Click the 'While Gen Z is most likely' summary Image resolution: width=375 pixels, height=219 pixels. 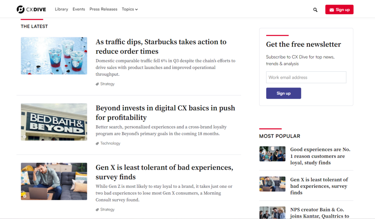164,193
